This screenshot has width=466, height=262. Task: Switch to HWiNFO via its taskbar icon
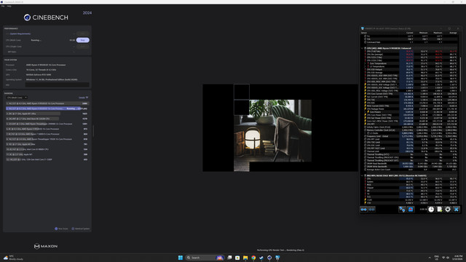[277, 258]
